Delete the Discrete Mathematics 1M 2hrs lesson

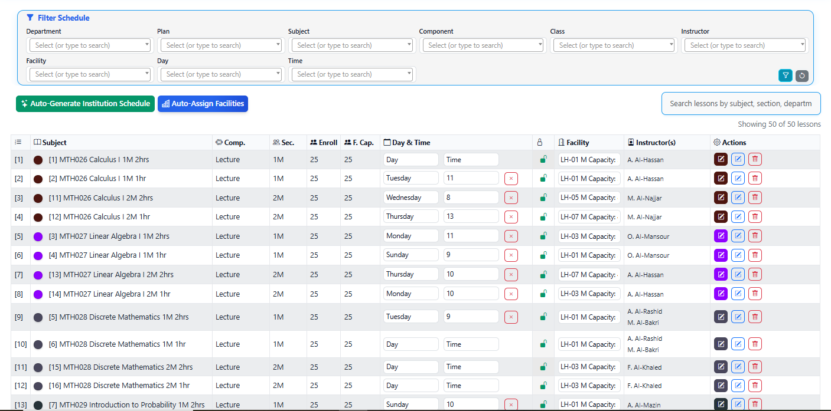[x=755, y=317]
